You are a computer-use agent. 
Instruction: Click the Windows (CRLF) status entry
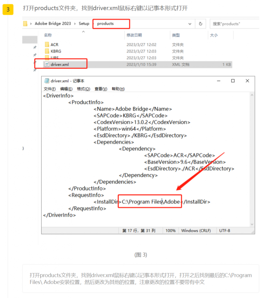coord(196,230)
